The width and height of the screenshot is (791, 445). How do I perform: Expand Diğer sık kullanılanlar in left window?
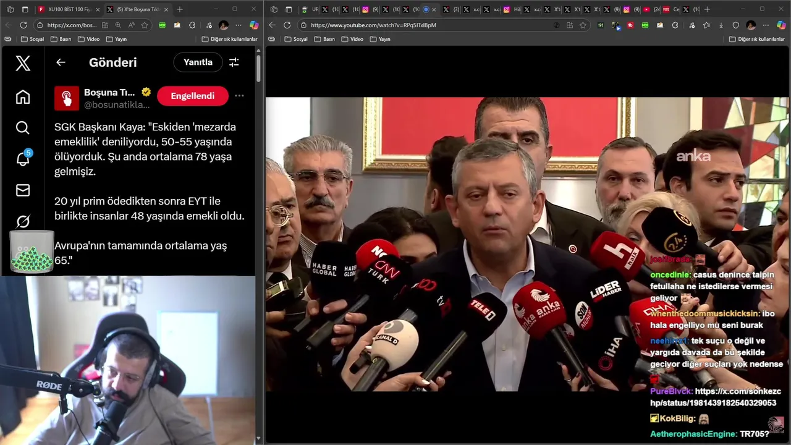[x=229, y=39]
